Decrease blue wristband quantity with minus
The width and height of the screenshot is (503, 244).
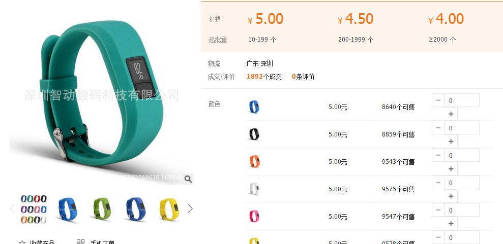click(438, 100)
